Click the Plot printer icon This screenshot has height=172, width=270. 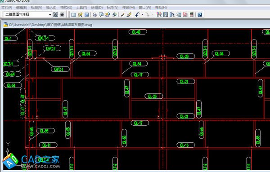coord(94,15)
